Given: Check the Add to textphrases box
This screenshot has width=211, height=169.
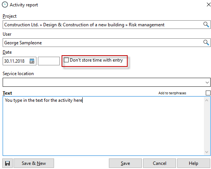Looking at the screenshot, I should click(x=208, y=93).
